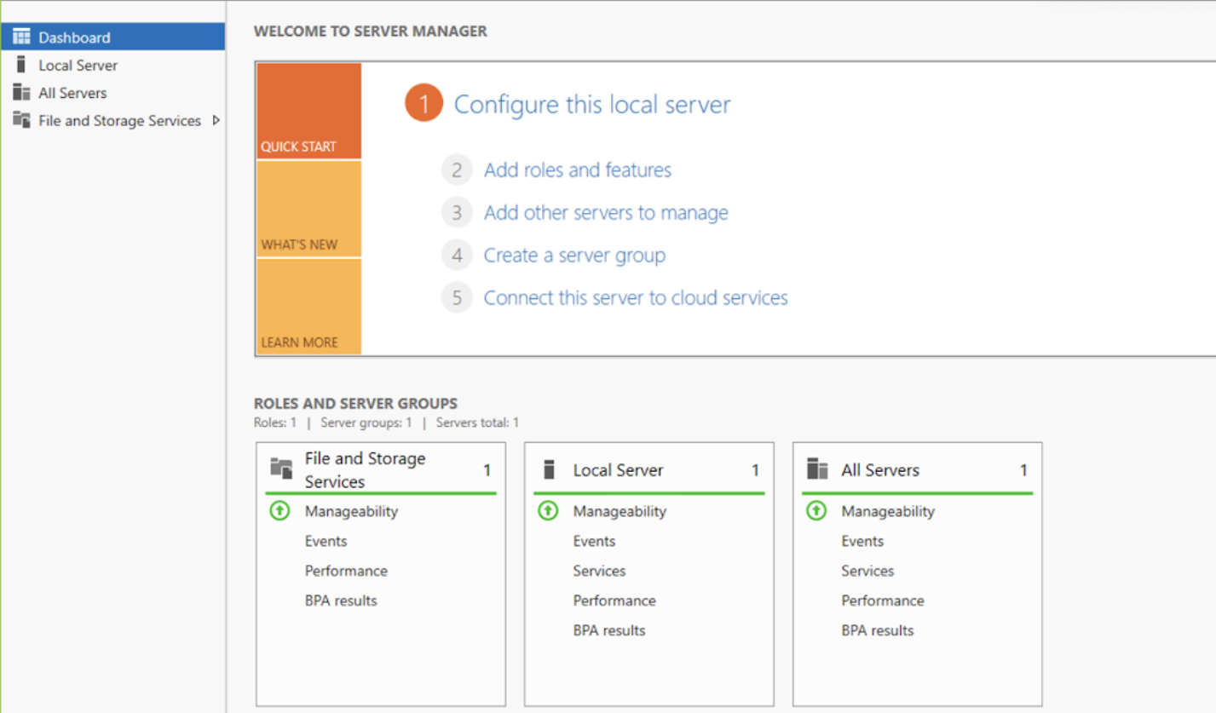Open Create a server group
Screen dimensions: 1216x713
click(x=574, y=255)
